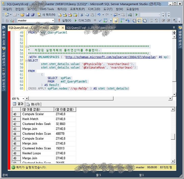
Task: Display Estimated Execution Plan icon
Action: point(105,21)
